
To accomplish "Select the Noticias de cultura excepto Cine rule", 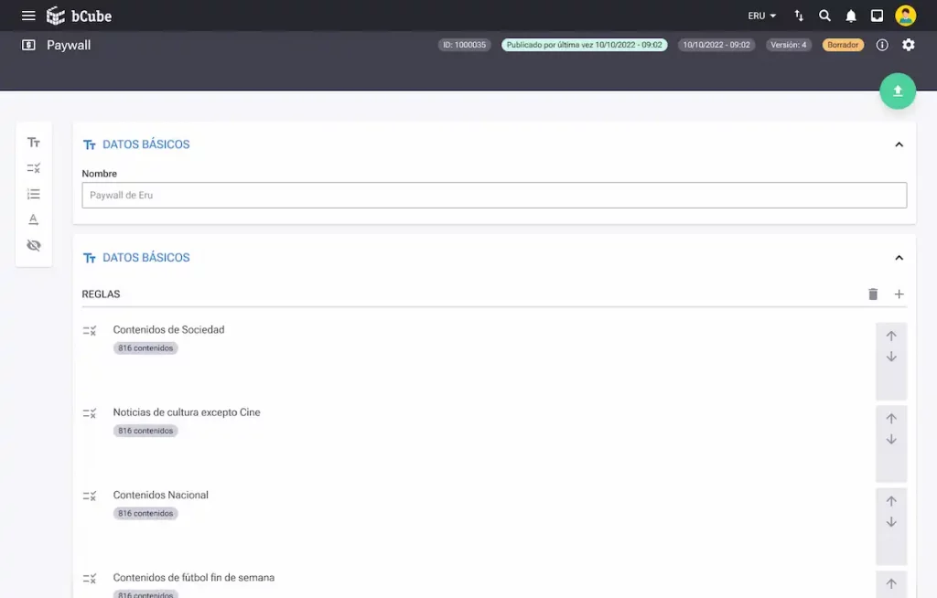I will click(x=187, y=412).
